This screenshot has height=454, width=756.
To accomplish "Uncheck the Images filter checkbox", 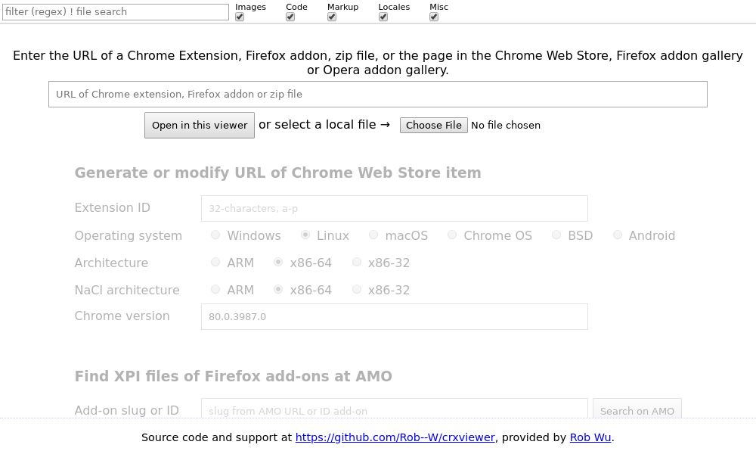I will [x=240, y=17].
